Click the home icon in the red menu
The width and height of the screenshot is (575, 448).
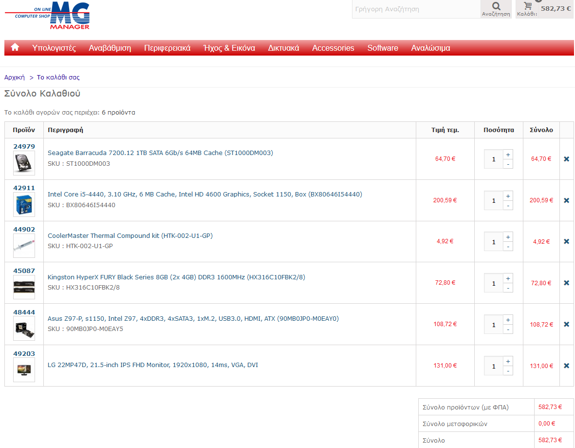coord(15,48)
